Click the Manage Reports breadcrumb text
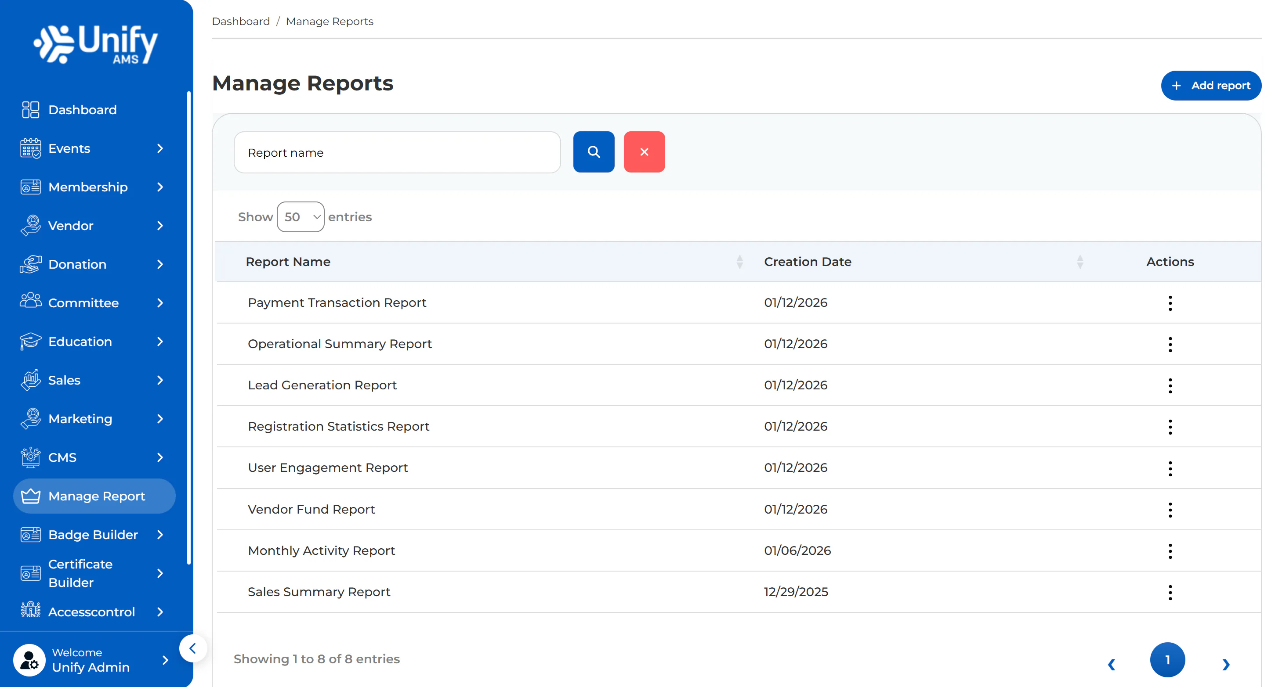 330,21
